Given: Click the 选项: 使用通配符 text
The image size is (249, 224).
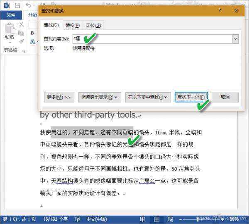Looking at the screenshot, I should (x=69, y=48).
